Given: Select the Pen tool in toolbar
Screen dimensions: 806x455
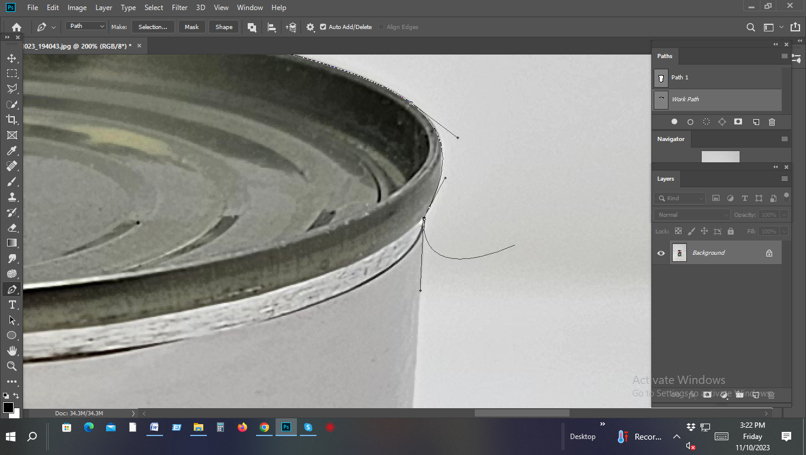Looking at the screenshot, I should pos(11,289).
